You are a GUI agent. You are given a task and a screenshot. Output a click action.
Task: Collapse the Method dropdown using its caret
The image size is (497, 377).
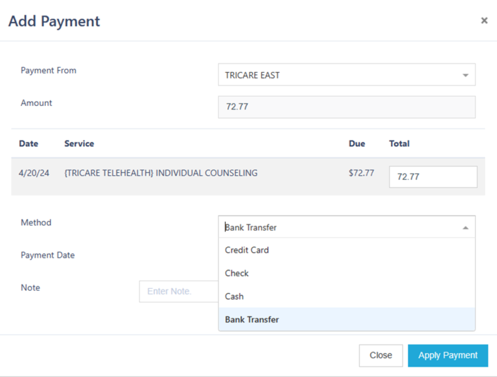pos(465,228)
